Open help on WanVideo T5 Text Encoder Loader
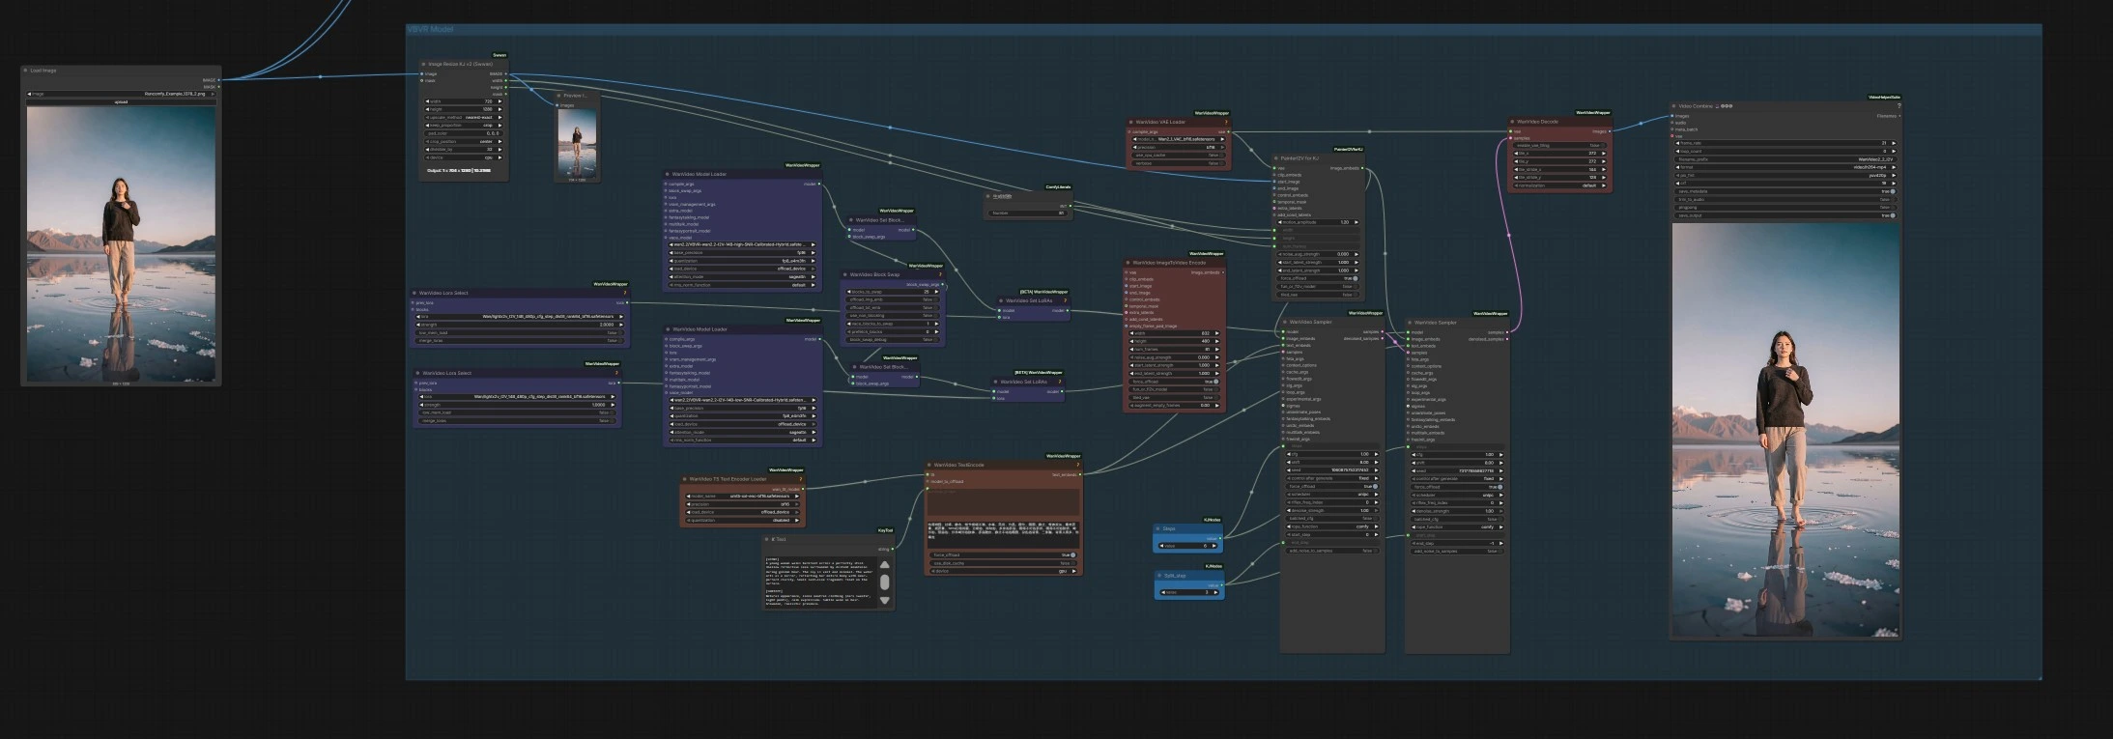This screenshot has width=2113, height=739. coord(800,479)
